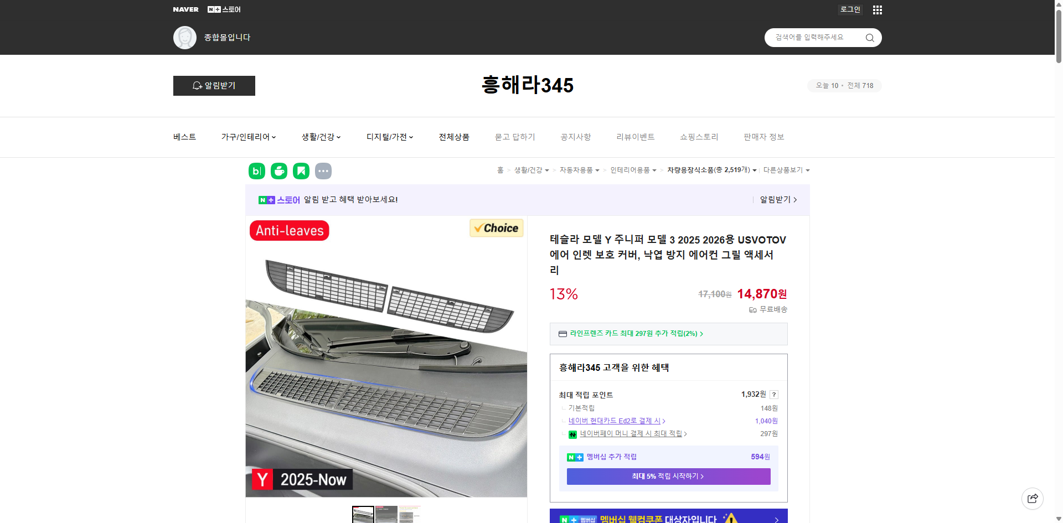Click the share icon at bottom right
Screen dimensions: 1063x523
(x=1033, y=498)
